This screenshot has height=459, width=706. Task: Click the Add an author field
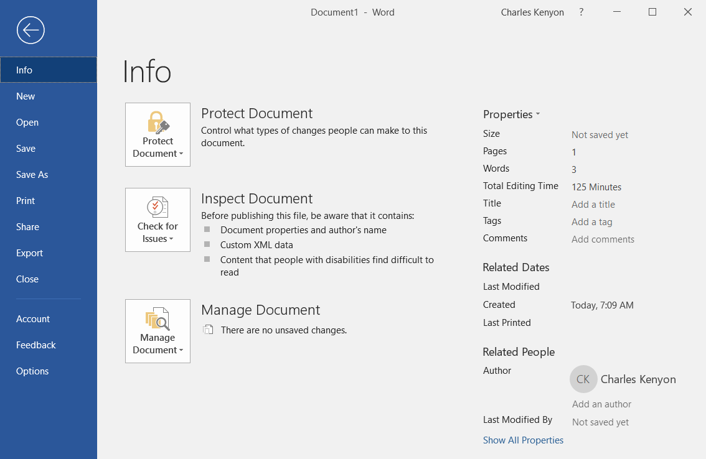click(601, 404)
